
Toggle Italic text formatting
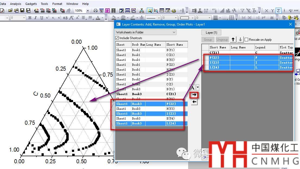click(x=36, y=18)
